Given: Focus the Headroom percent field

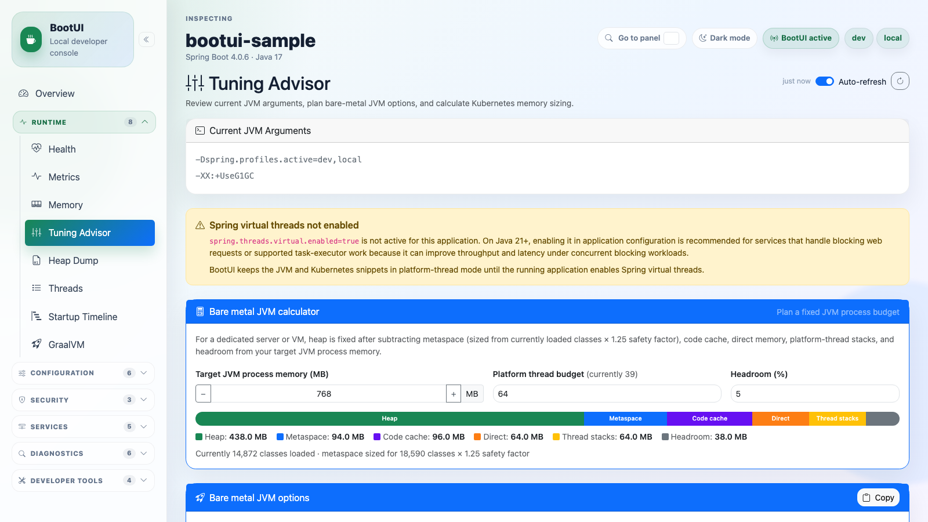Looking at the screenshot, I should pyautogui.click(x=815, y=394).
